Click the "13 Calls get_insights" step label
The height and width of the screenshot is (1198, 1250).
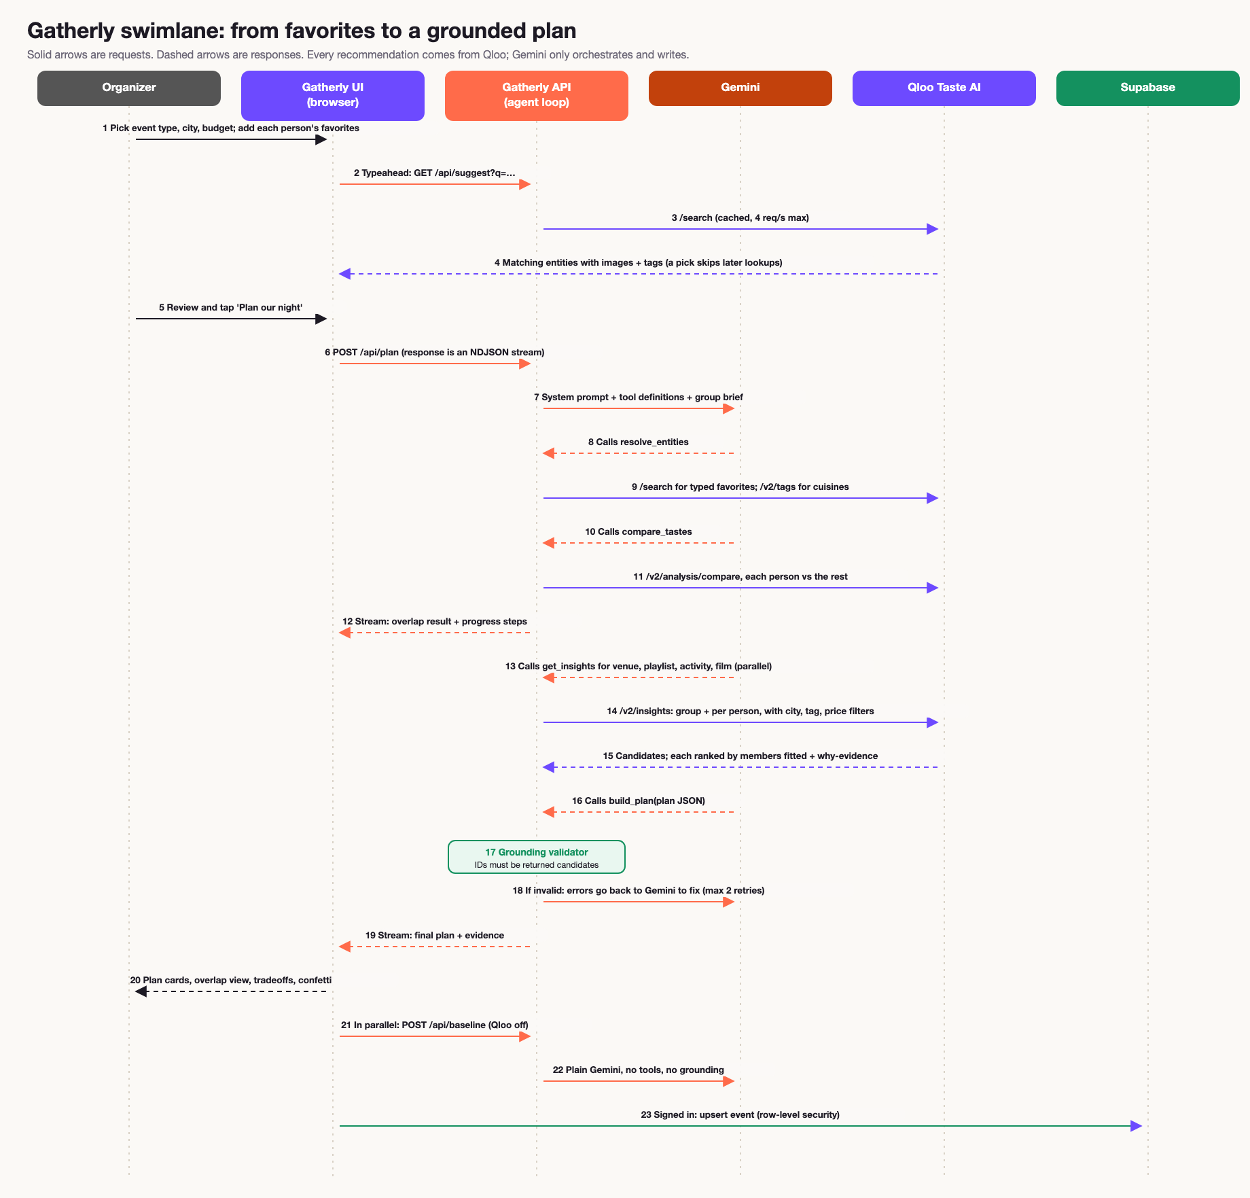tap(639, 667)
